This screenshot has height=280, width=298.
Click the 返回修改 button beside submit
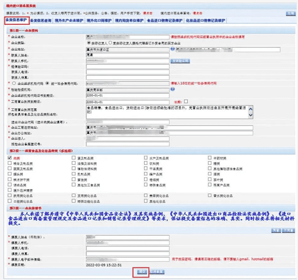tap(157, 272)
